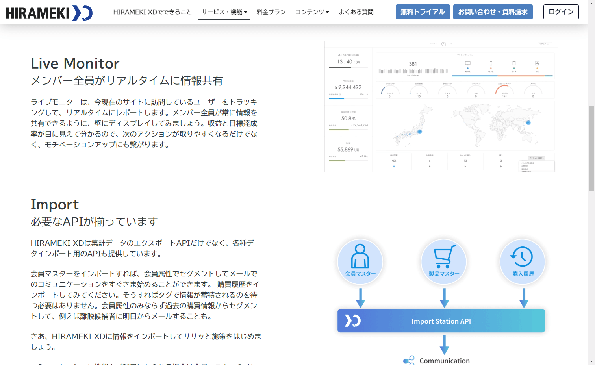Click the 製品マスター shopping cart icon

(x=444, y=257)
